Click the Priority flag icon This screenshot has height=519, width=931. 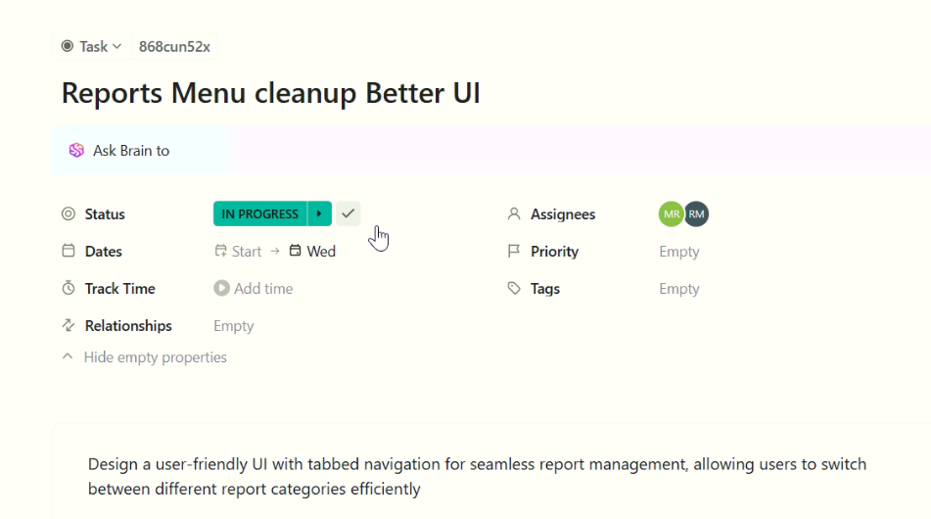[x=514, y=252]
